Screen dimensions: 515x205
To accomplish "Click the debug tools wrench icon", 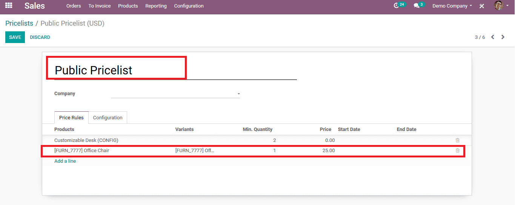I will tap(482, 6).
